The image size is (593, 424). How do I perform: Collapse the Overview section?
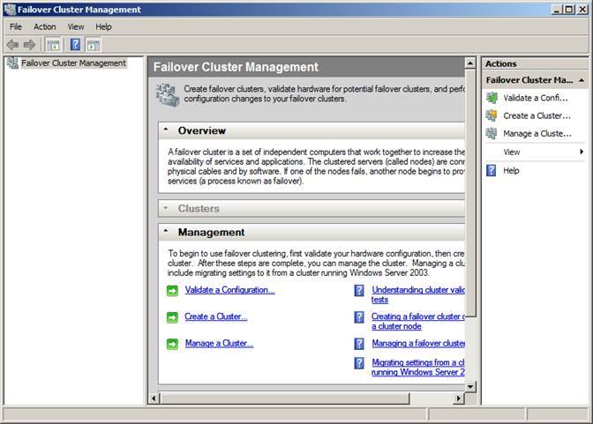click(x=166, y=130)
